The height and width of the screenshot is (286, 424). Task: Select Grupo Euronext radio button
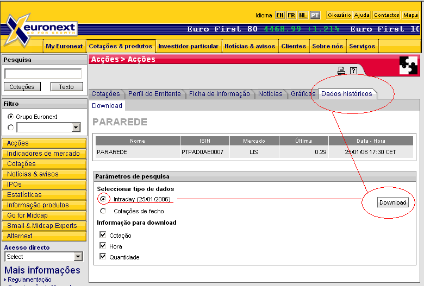[x=10, y=116]
